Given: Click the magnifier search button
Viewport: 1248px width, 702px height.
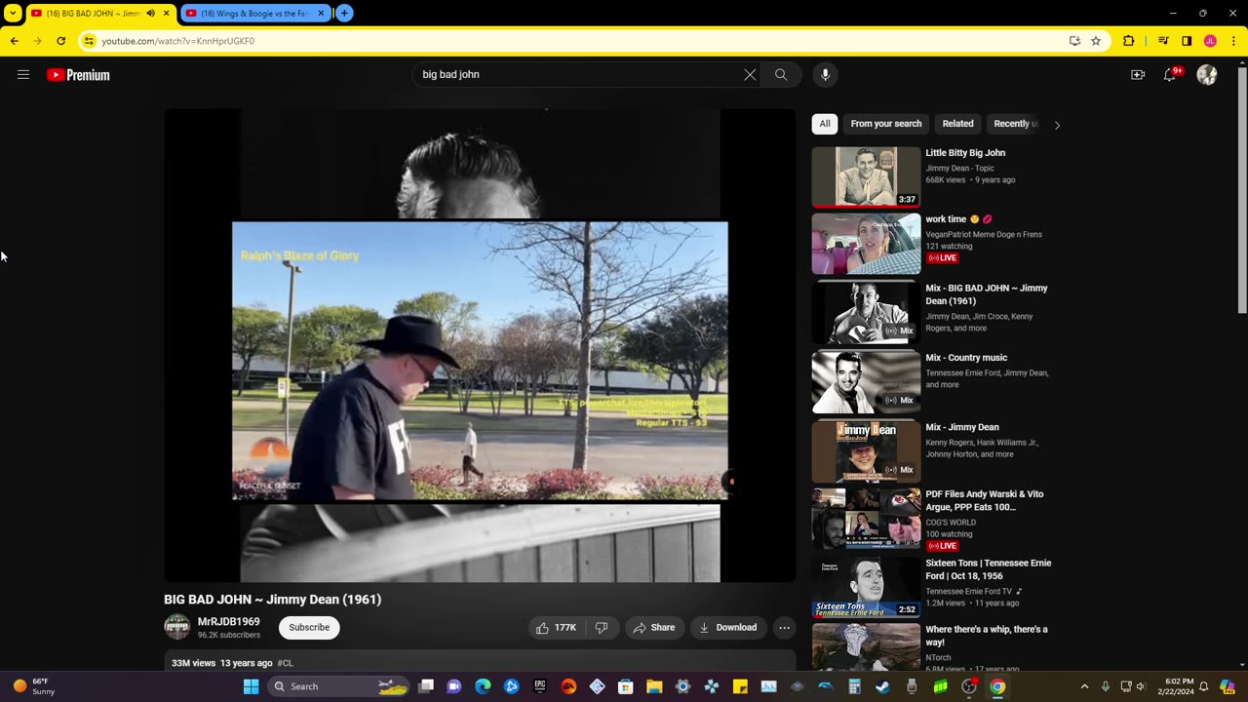Looking at the screenshot, I should [x=781, y=75].
